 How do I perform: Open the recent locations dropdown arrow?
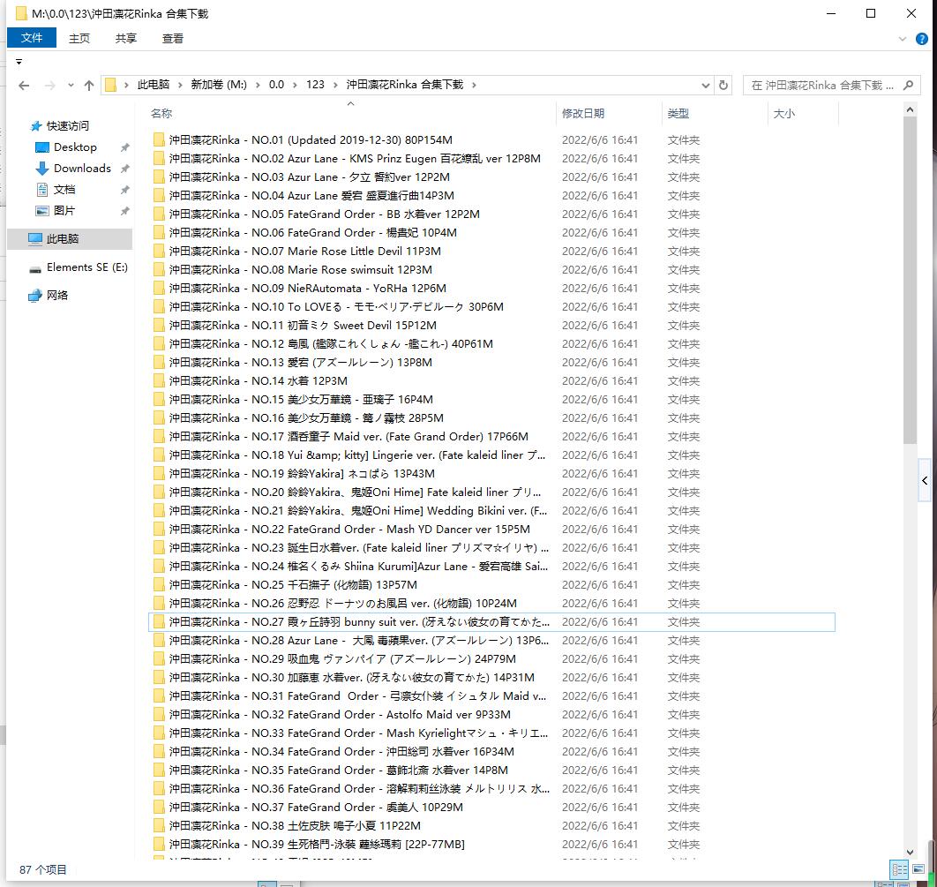click(71, 86)
